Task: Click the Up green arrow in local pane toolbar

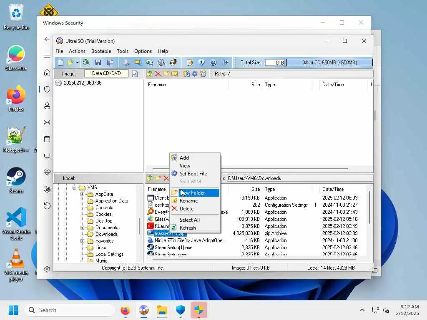Action: click(150, 178)
